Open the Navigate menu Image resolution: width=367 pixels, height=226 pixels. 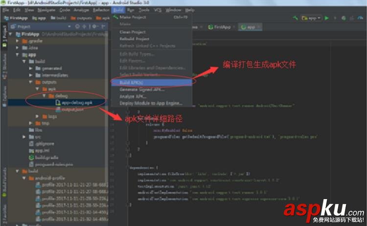46,10
